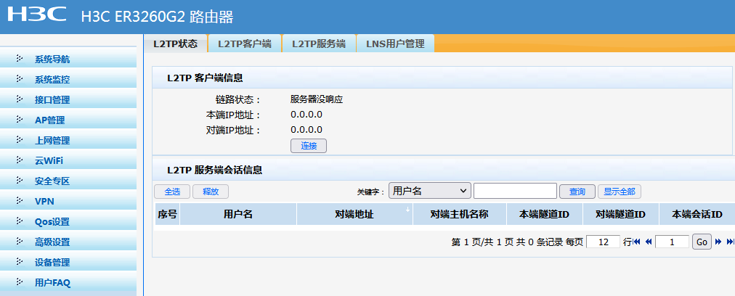The height and width of the screenshot is (296, 735).
Task: Click the Go page button
Action: pyautogui.click(x=702, y=242)
